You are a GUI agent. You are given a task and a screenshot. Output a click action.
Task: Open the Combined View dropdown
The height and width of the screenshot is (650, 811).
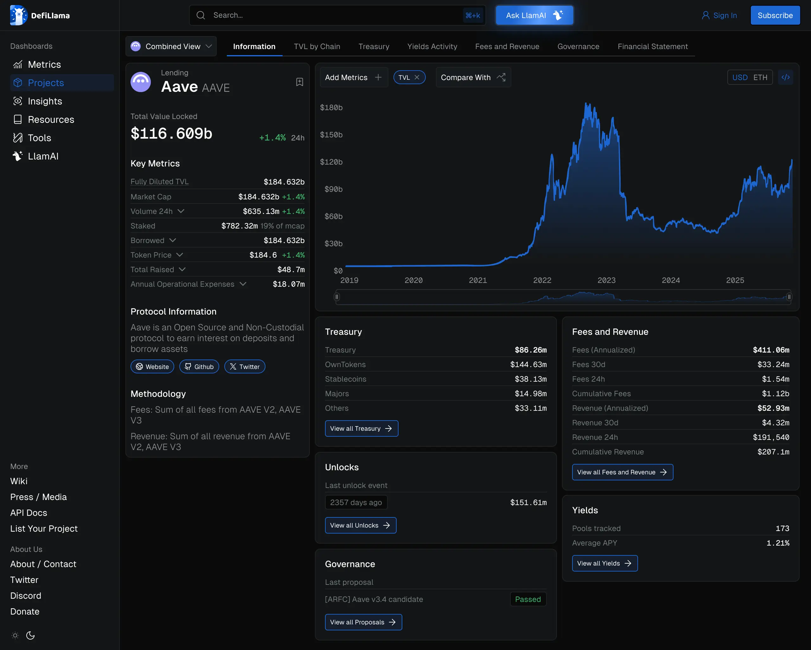pos(171,47)
